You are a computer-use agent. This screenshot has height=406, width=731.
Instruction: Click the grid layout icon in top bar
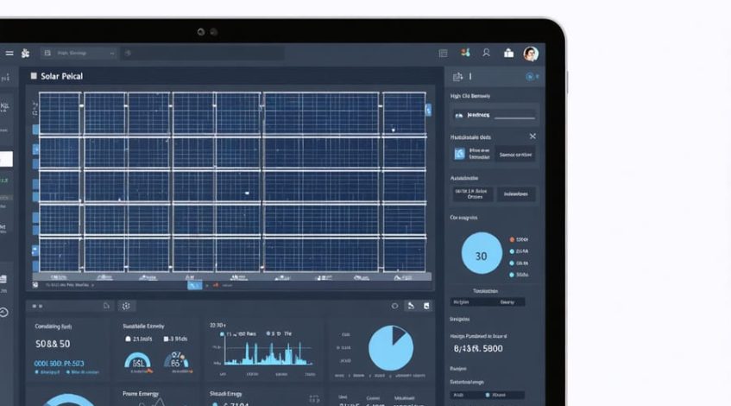pos(443,54)
